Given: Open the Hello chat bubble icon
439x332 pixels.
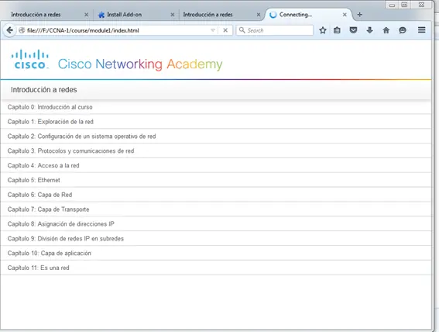Looking at the screenshot, I should pos(403,30).
